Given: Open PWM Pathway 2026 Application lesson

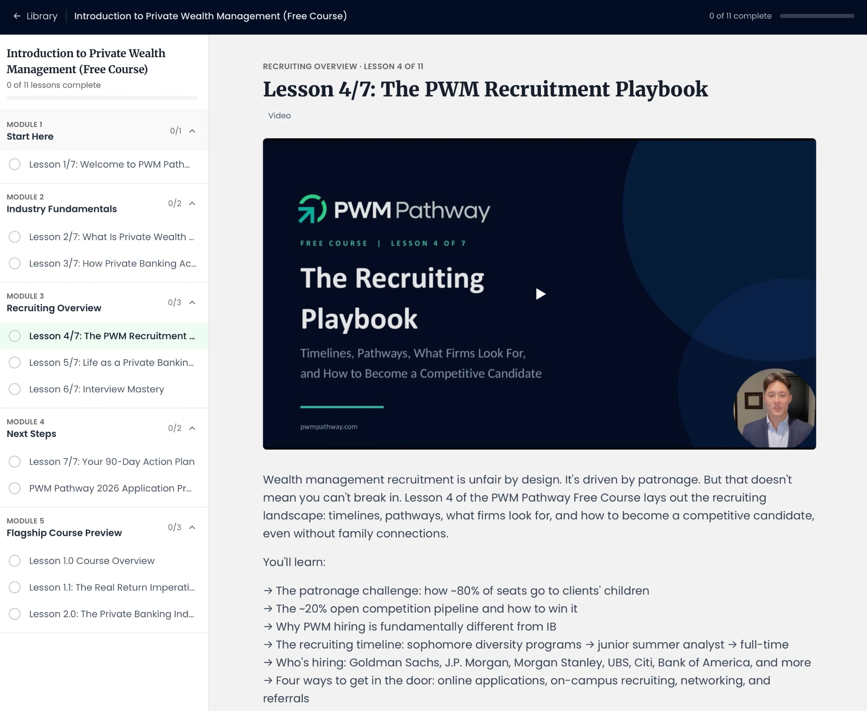Looking at the screenshot, I should point(104,488).
